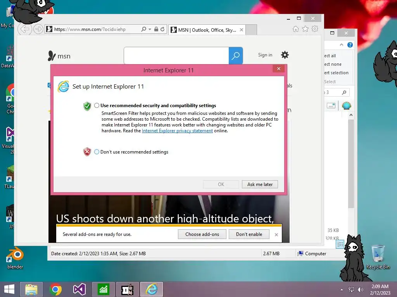Open the blender desktop shortcut
This screenshot has height=297, width=397.
(x=15, y=258)
